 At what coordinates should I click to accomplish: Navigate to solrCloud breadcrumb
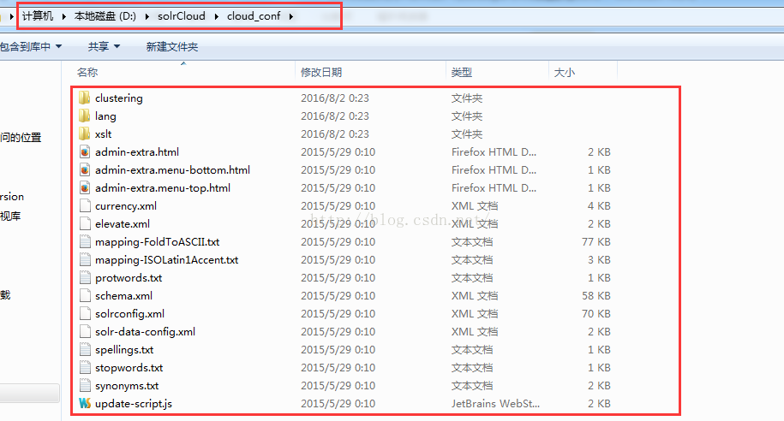tap(182, 16)
